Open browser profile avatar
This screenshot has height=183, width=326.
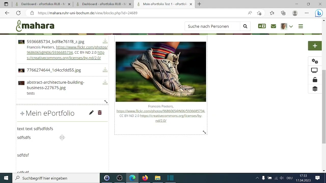(x=295, y=13)
